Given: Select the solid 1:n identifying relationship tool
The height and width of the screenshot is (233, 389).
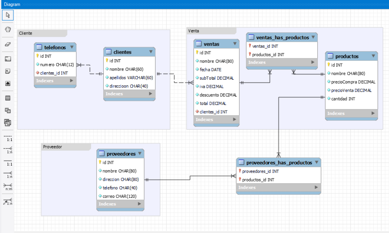Looking at the screenshot, I should coord(8,174).
